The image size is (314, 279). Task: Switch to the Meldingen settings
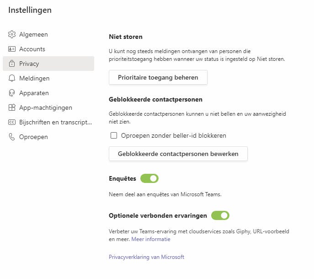click(x=34, y=78)
